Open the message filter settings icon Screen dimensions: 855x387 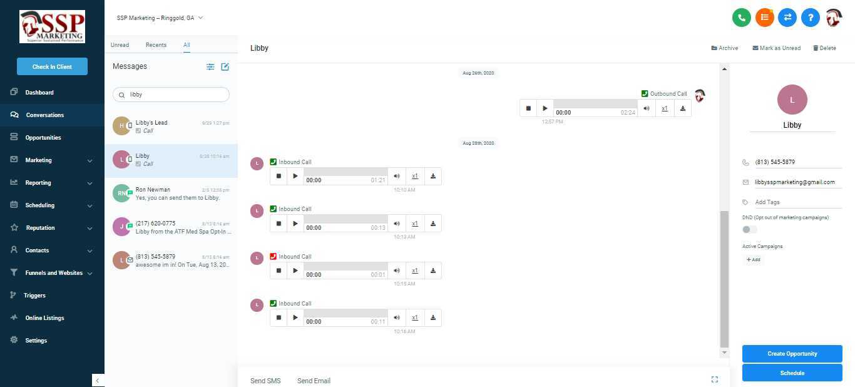click(210, 66)
